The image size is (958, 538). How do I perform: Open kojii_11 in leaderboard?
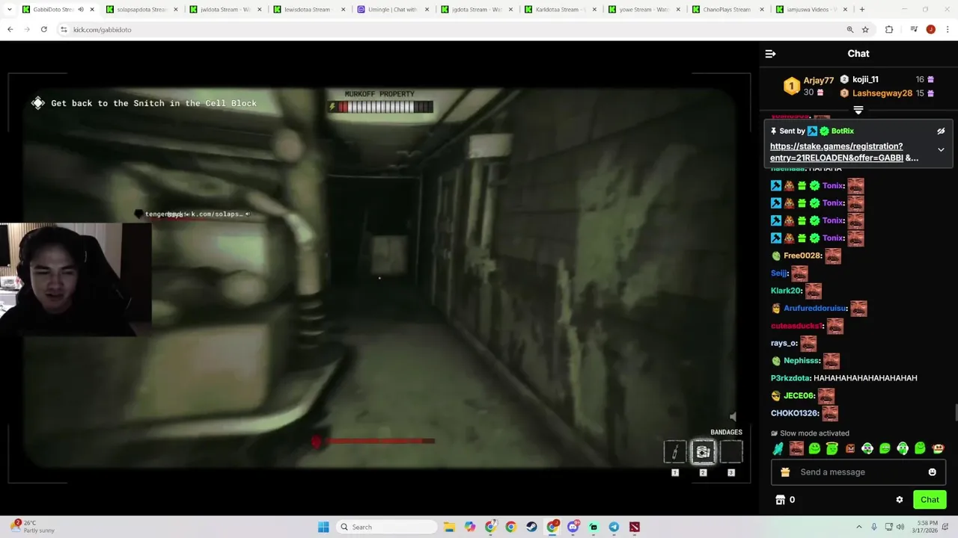tap(865, 79)
